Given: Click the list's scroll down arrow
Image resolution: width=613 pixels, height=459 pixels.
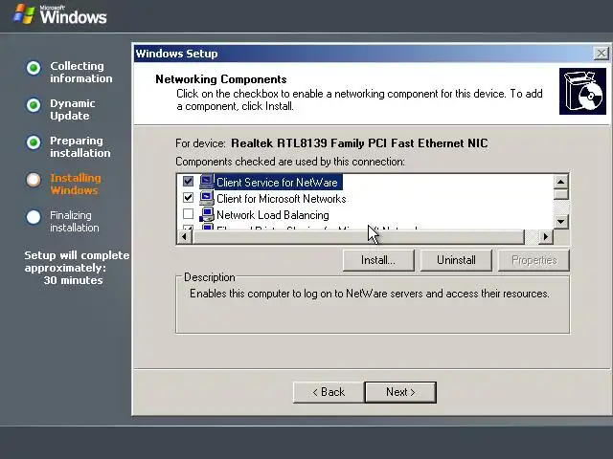Looking at the screenshot, I should pyautogui.click(x=560, y=222).
